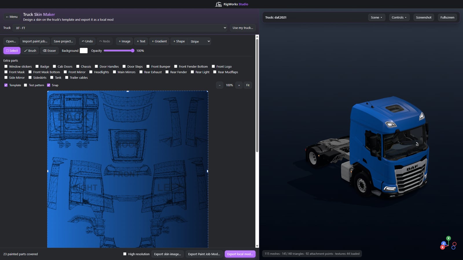Expand the Scene menu
The width and height of the screenshot is (463, 260).
[376, 17]
